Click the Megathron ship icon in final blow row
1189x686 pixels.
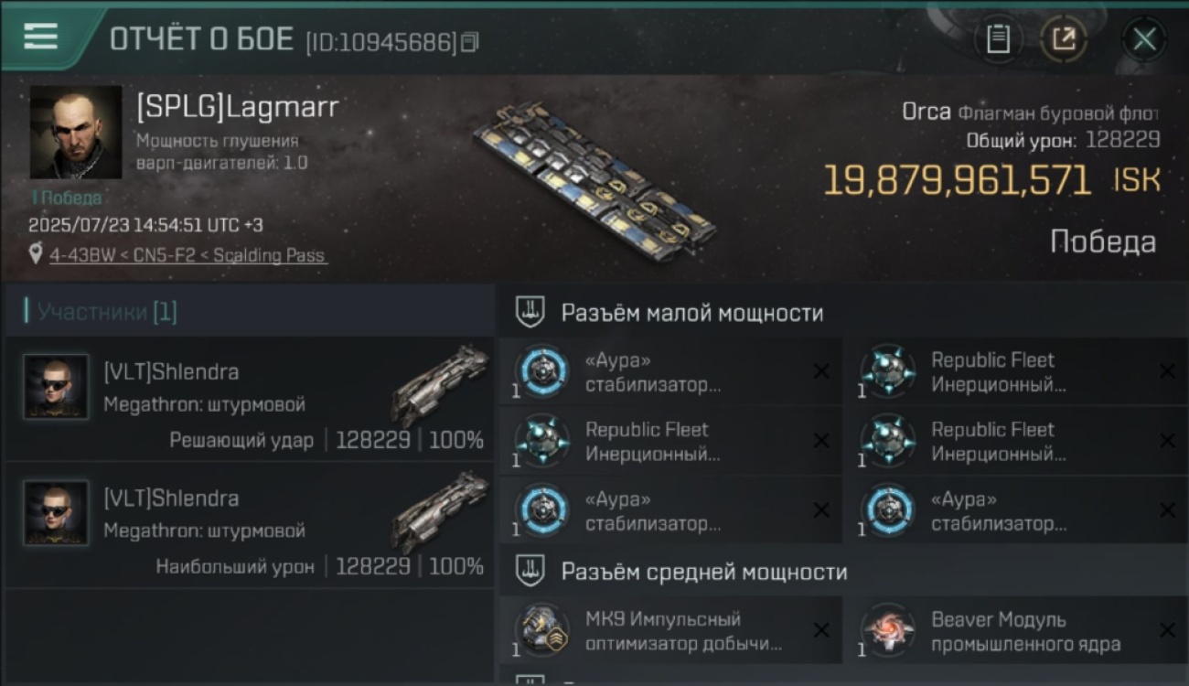pyautogui.click(x=441, y=384)
